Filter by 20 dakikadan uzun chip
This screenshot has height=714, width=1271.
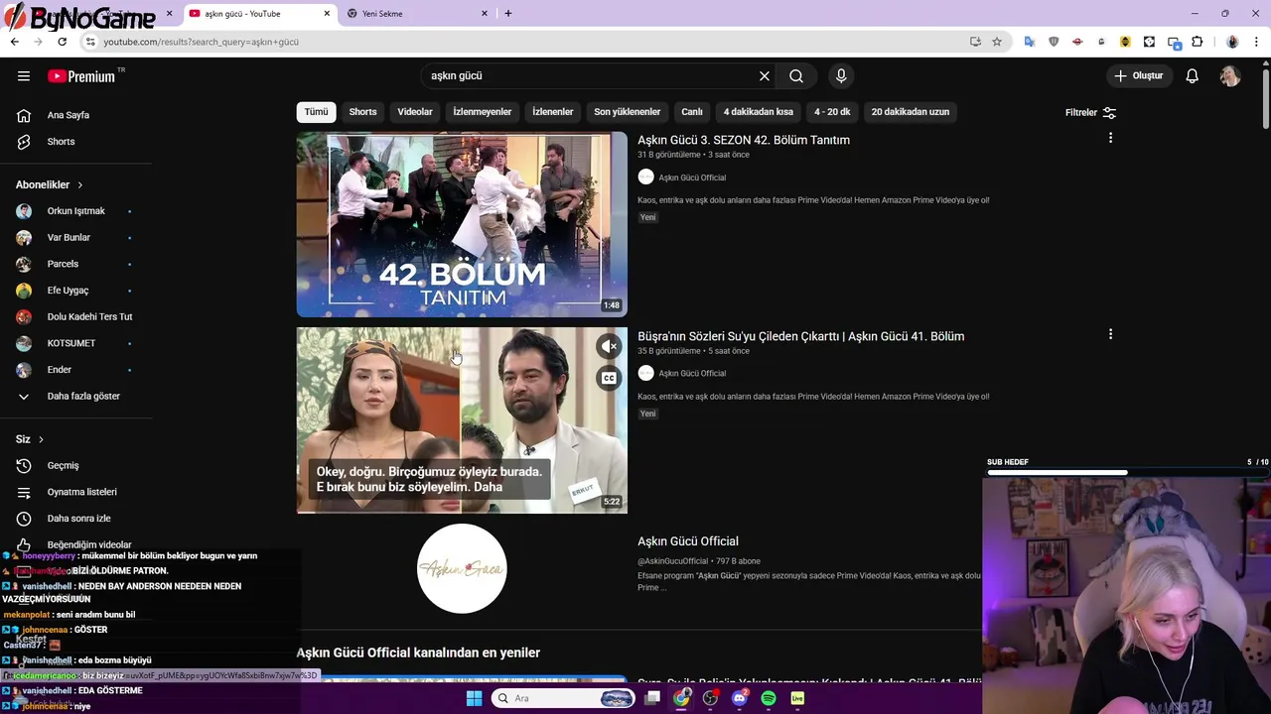pos(911,112)
